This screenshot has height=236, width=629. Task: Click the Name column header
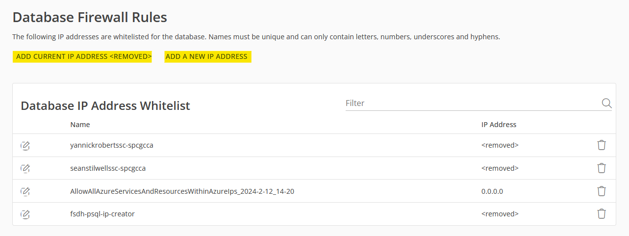80,125
